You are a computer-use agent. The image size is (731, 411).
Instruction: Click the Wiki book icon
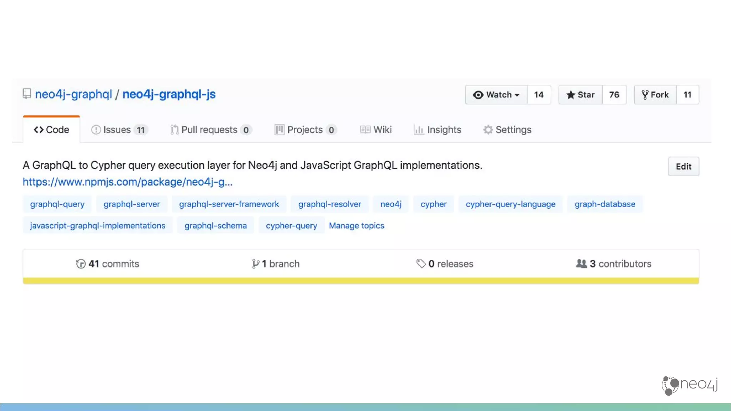click(x=365, y=130)
